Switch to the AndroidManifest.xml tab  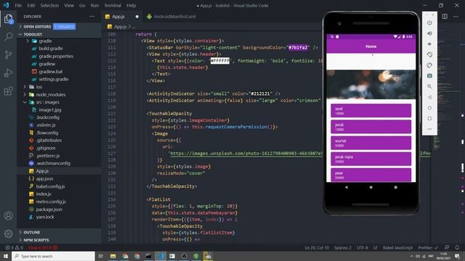[x=174, y=17]
